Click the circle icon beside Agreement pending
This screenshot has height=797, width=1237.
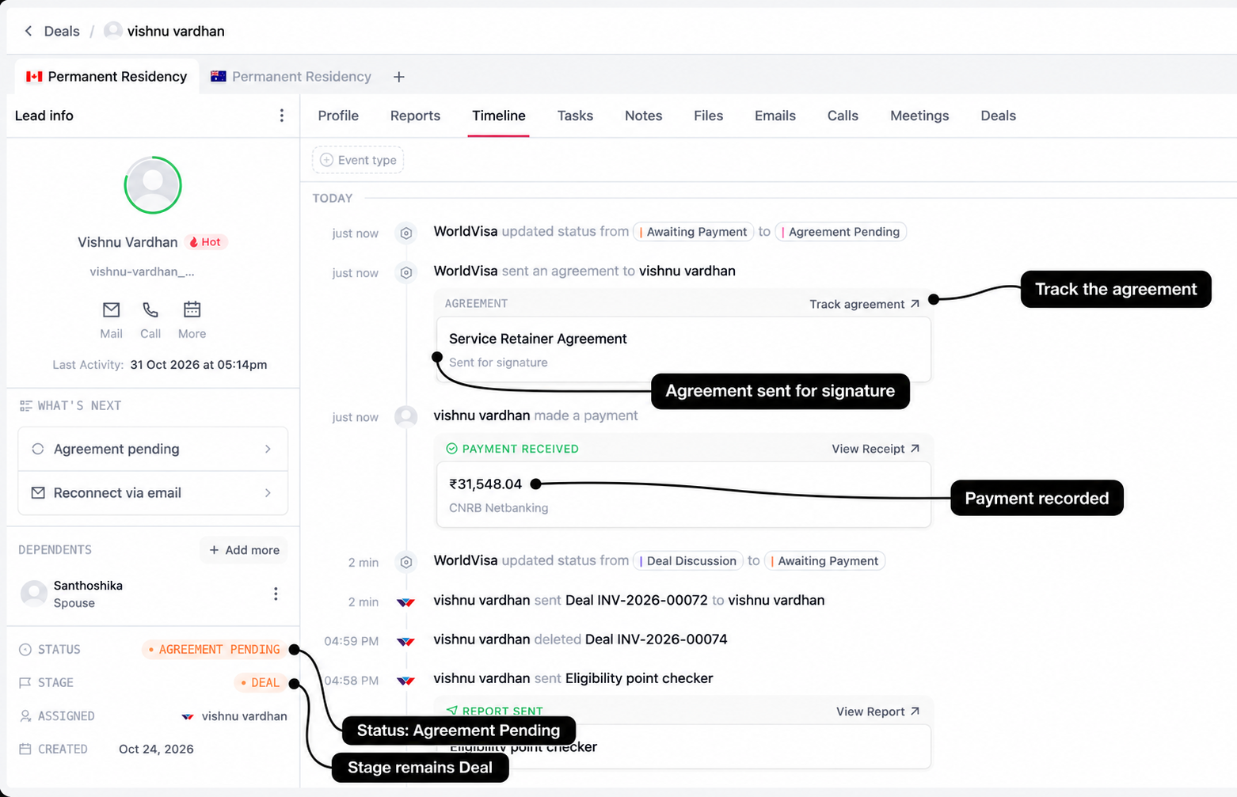click(37, 449)
